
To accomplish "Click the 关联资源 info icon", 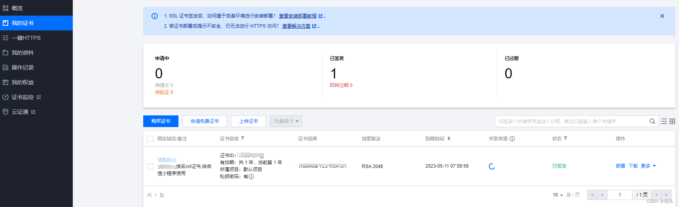I will pyautogui.click(x=512, y=139).
